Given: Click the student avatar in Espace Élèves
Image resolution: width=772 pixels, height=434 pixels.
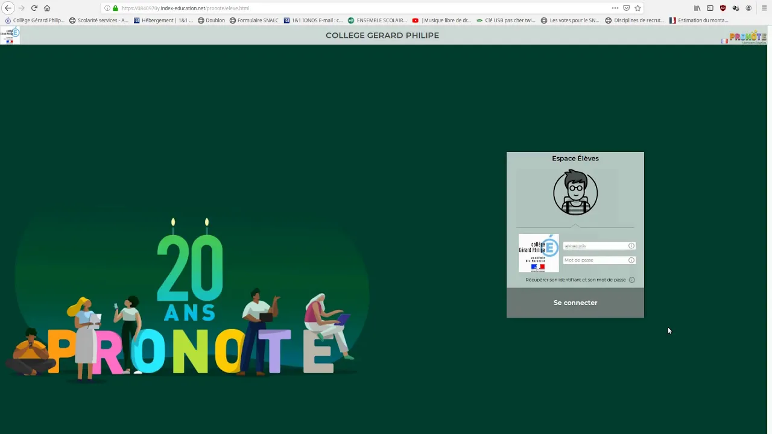Looking at the screenshot, I should point(575,192).
